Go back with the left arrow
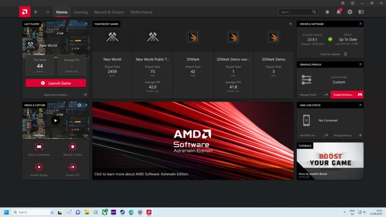Image resolution: width=386 pixels, height=217 pixels. click(36, 12)
